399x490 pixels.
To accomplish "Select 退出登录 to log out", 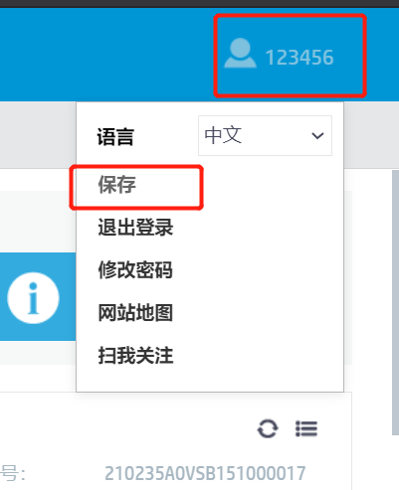I will 135,228.
